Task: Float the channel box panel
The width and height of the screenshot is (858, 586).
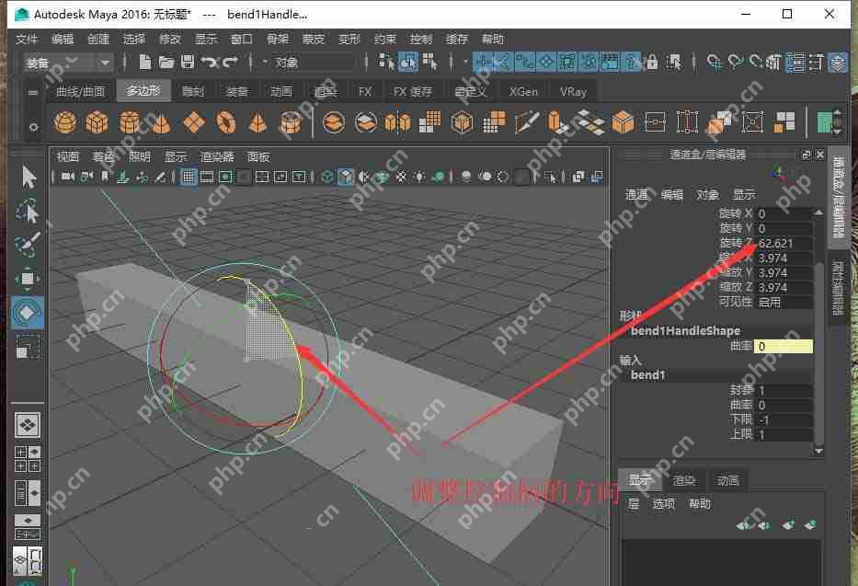Action: click(805, 155)
